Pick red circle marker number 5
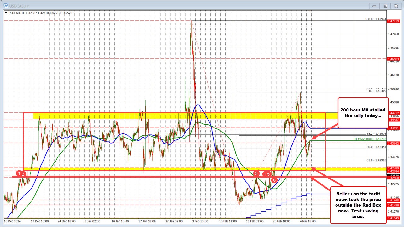This screenshot has width=404, height=227. [x=268, y=174]
